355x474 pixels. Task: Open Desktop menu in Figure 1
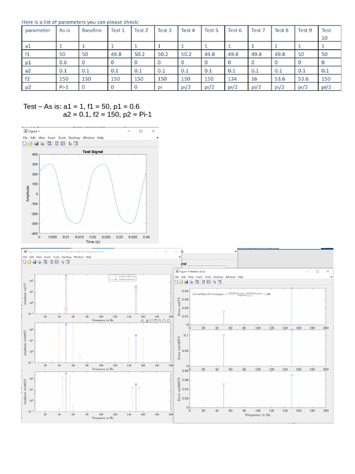(74, 138)
